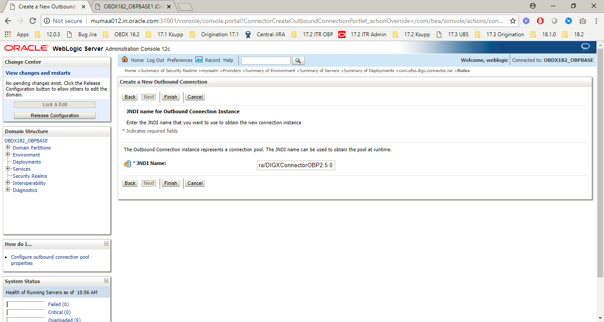Screen dimensions: 604x322
Task: Expand Interoperability tree node
Action: (8, 183)
